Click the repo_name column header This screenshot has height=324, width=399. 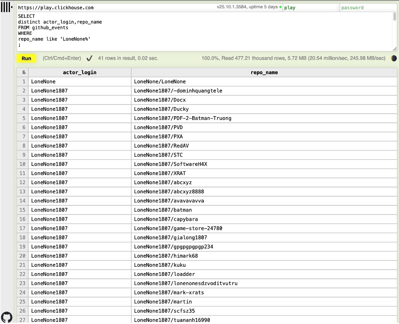[x=264, y=73]
